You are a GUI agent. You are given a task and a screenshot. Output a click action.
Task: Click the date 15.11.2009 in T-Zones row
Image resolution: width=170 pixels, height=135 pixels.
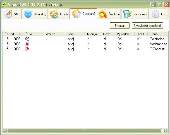tap(14, 49)
